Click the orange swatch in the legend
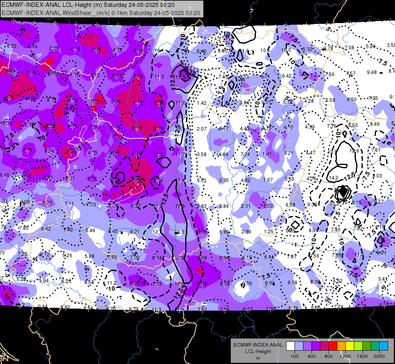The image size is (395, 364). click(x=341, y=346)
